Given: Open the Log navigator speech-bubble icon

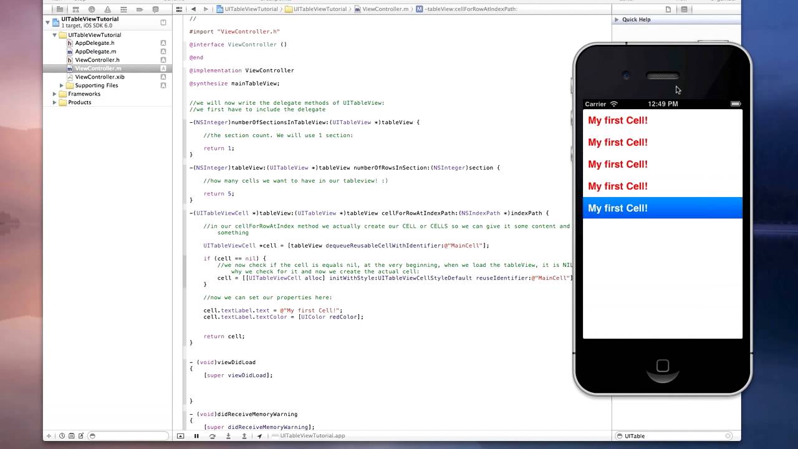Looking at the screenshot, I should coord(155,9).
